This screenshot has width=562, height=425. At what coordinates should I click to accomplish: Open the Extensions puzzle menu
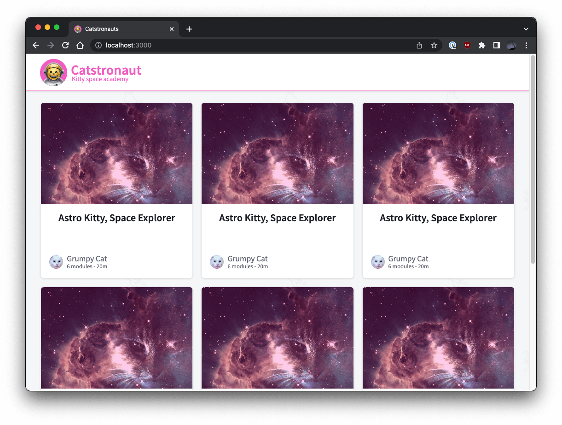(482, 45)
